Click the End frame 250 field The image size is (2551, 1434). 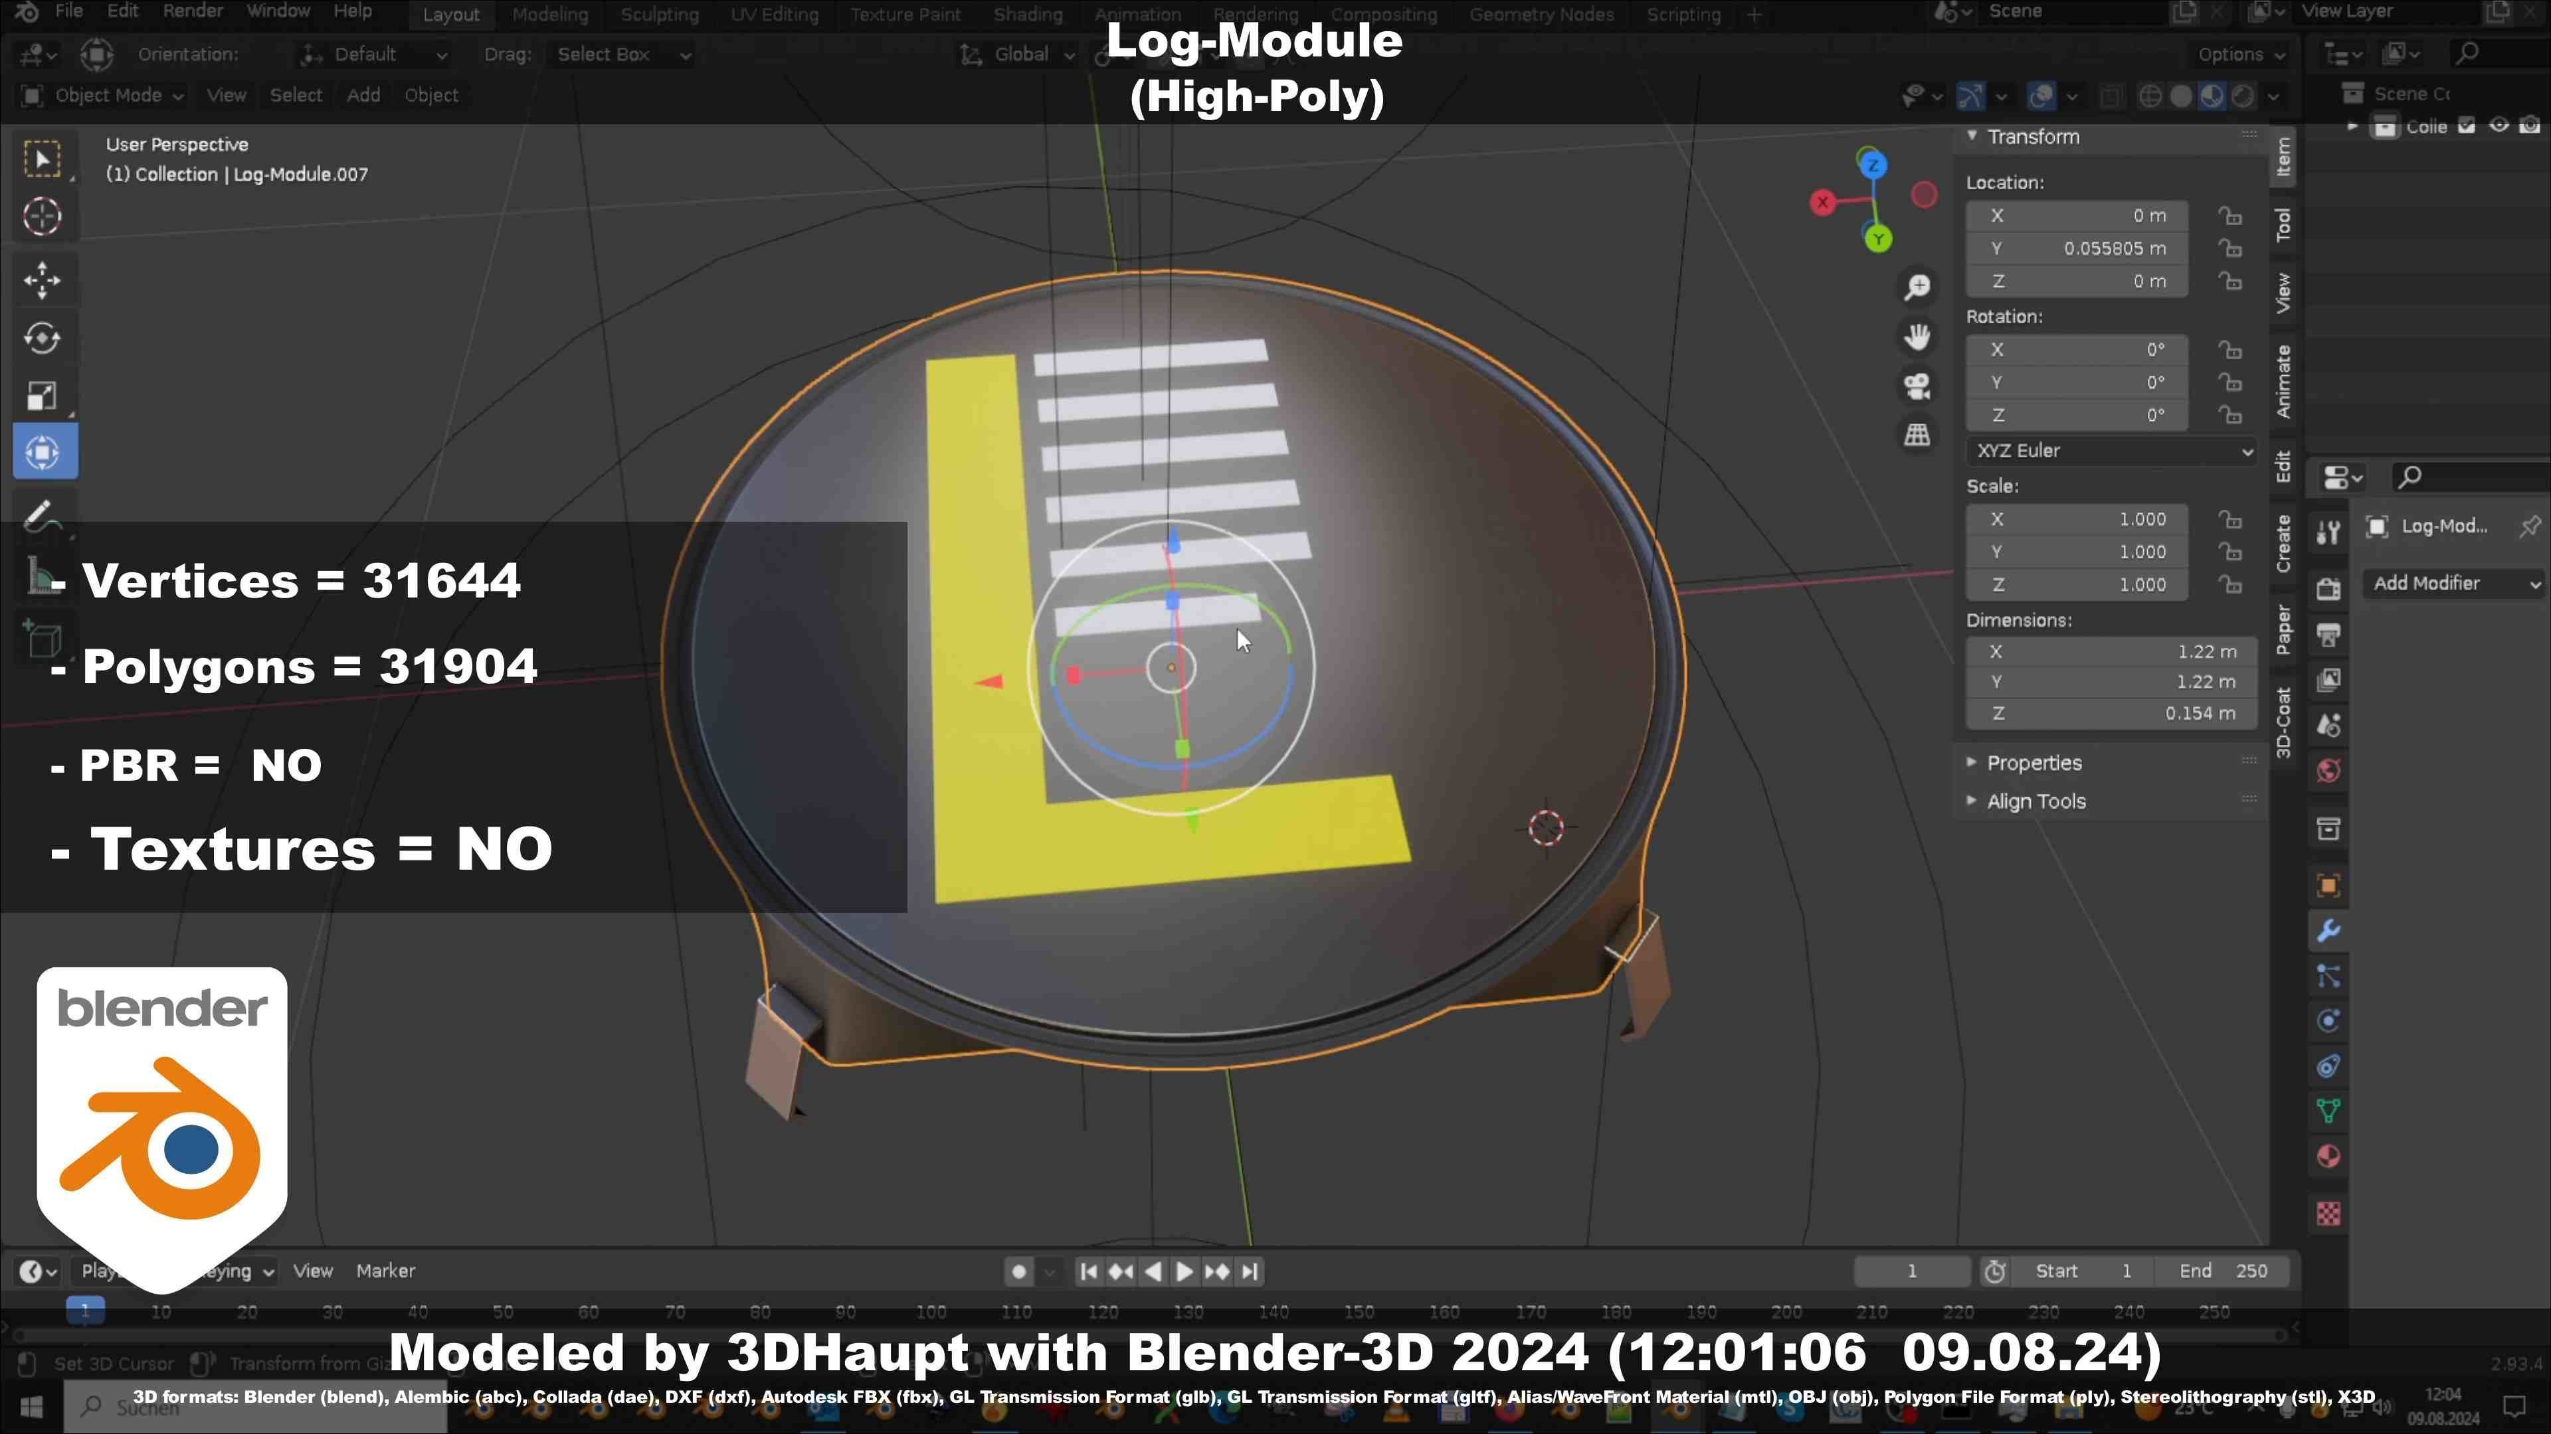point(2224,1272)
